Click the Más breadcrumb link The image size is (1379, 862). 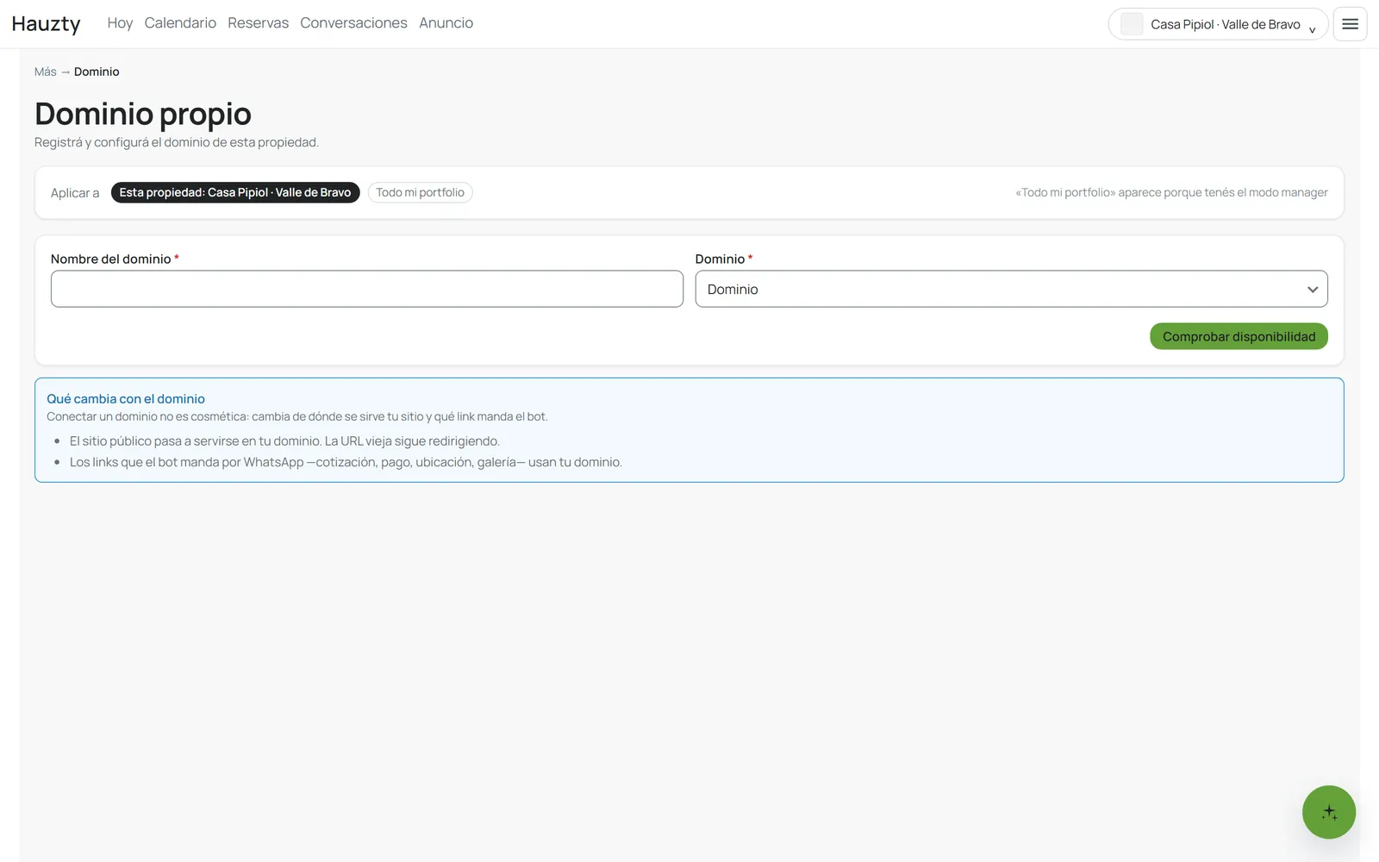click(45, 72)
